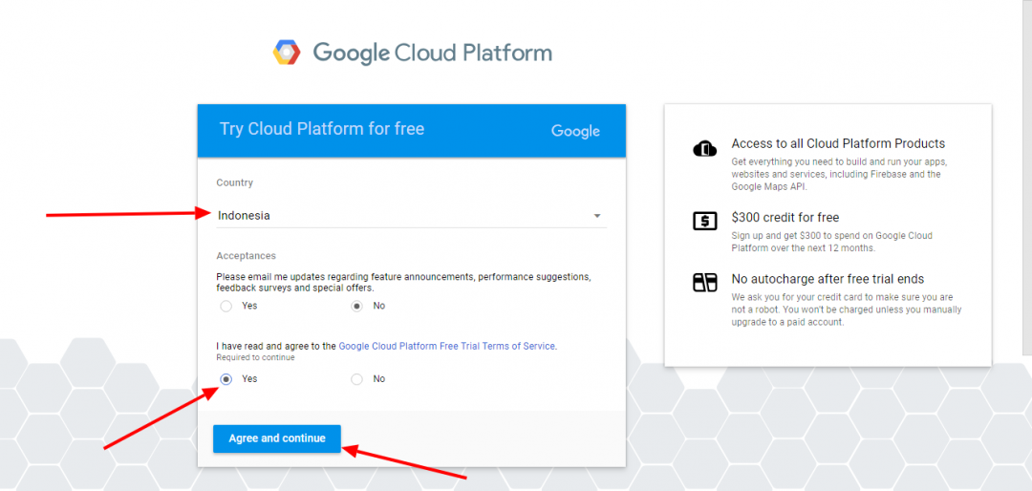Click the $300 credit for free heading
Viewport: 1032px width, 491px height.
(785, 217)
